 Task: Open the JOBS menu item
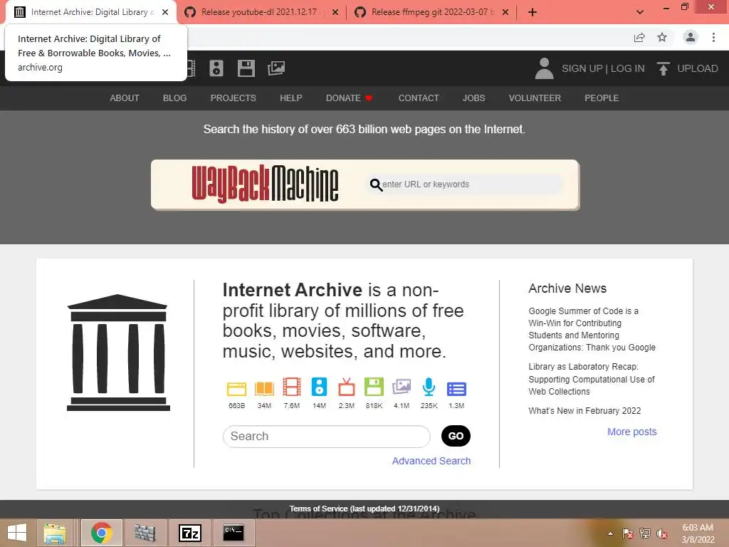473,98
